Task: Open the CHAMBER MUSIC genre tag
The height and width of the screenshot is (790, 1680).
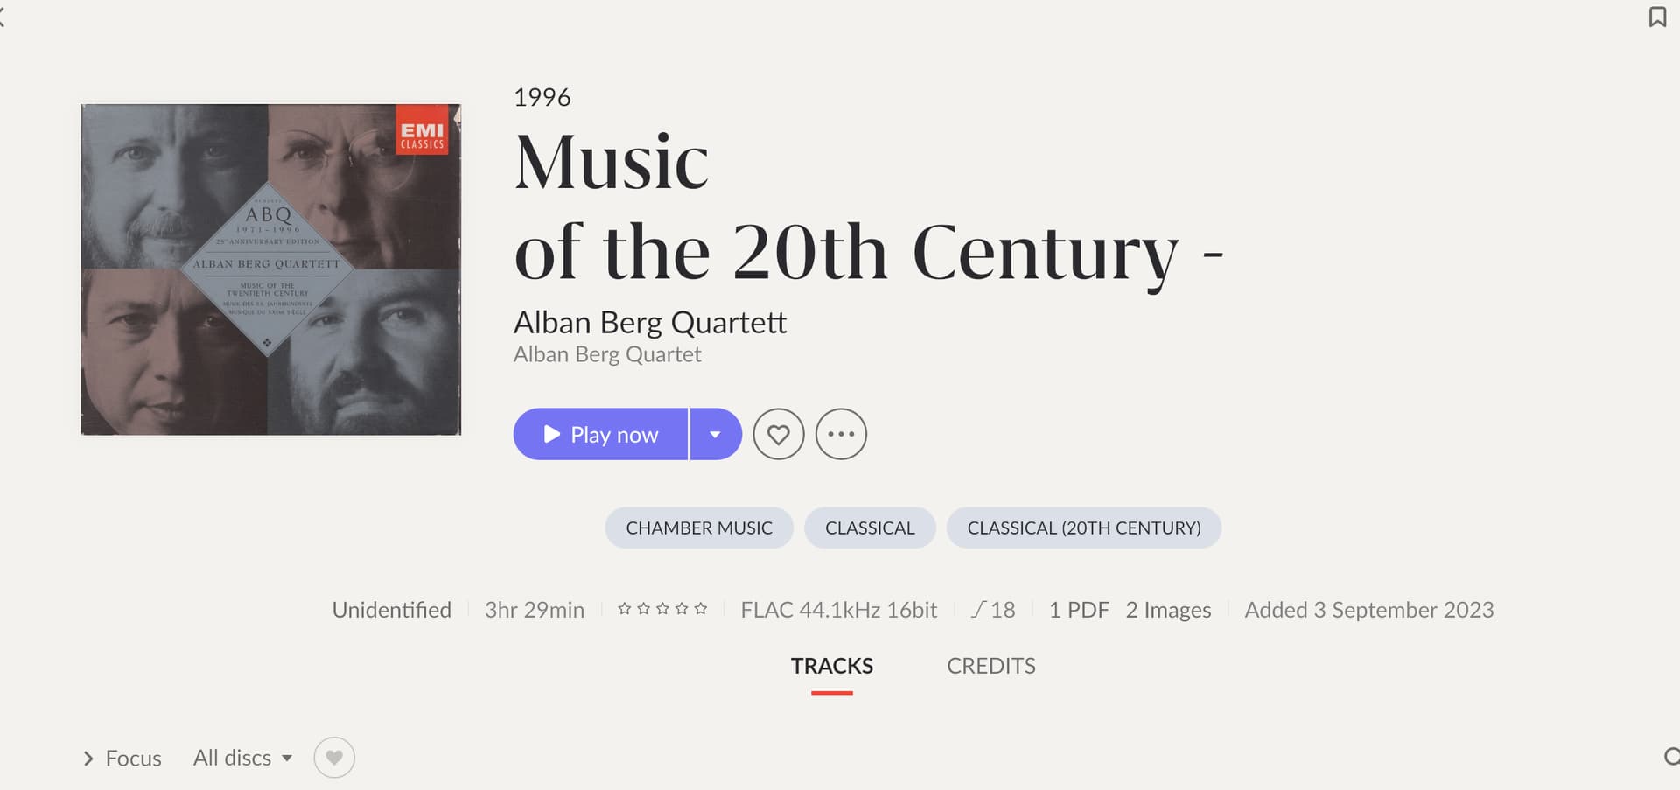Action: click(x=699, y=528)
